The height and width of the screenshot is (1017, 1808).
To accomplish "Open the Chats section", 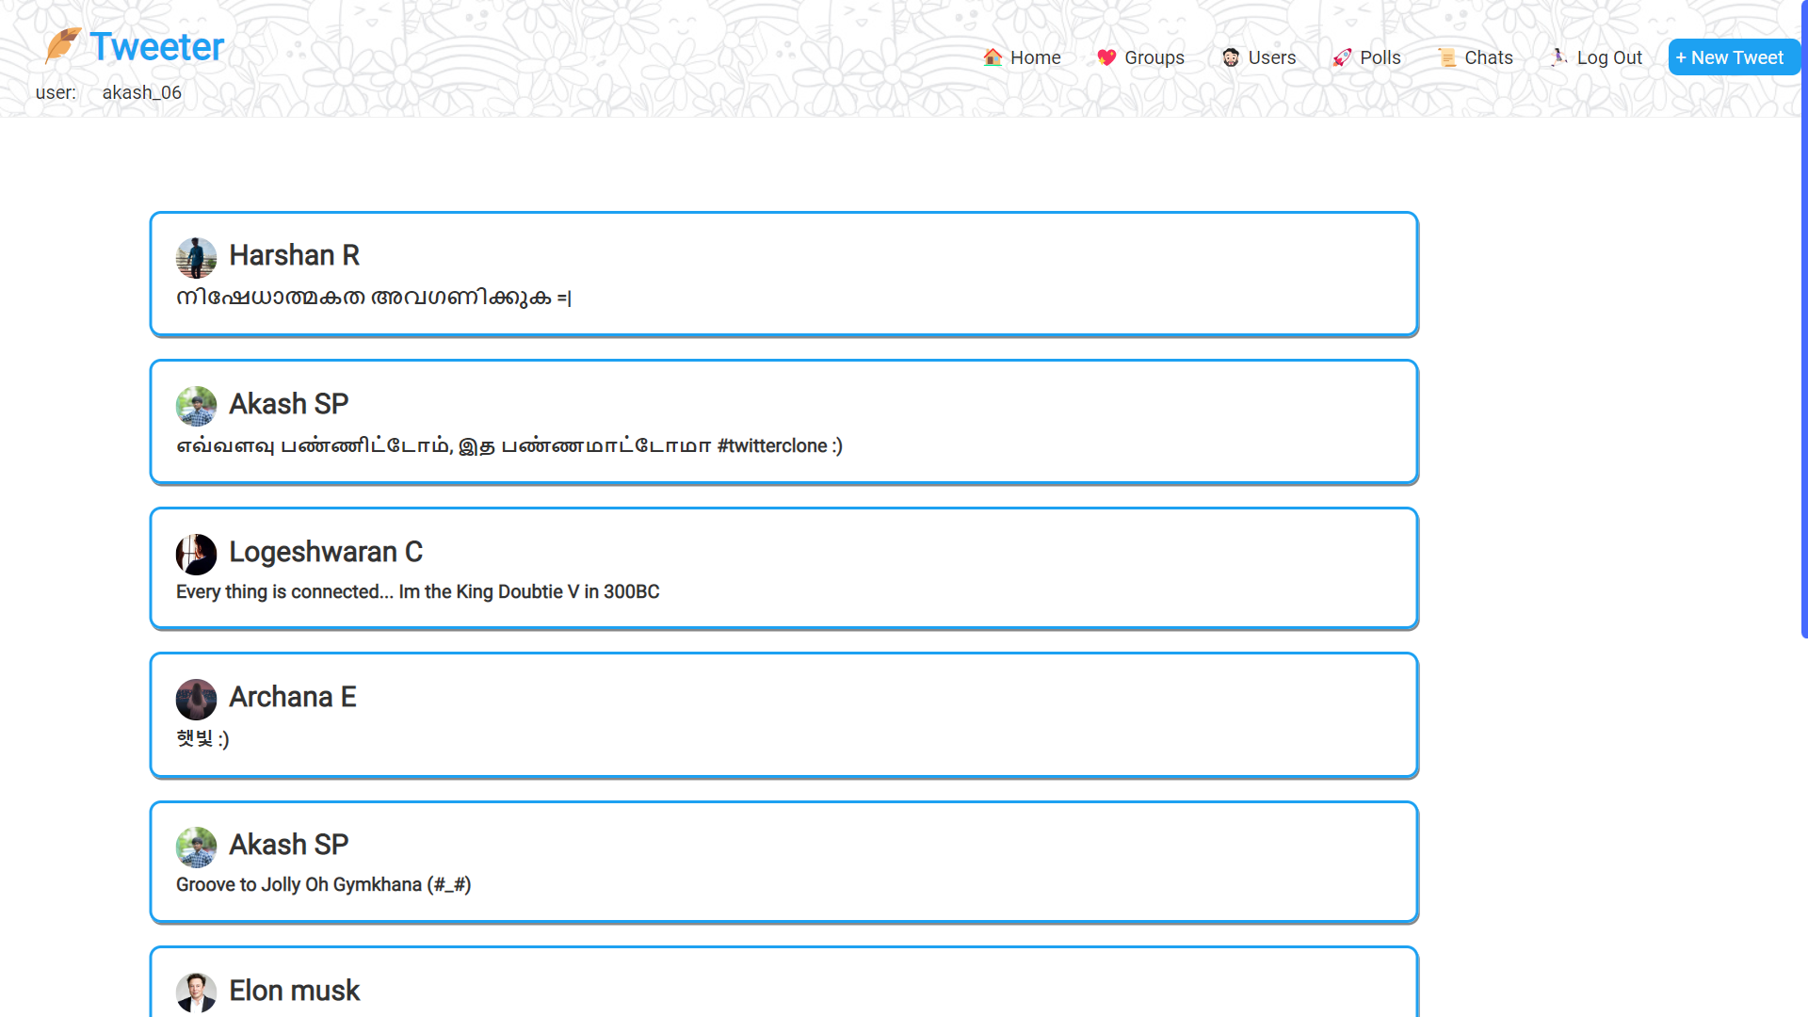I will coord(1488,57).
